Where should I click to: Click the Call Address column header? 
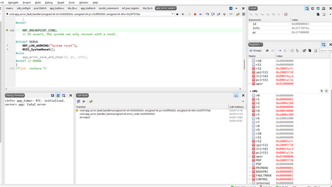point(237,107)
